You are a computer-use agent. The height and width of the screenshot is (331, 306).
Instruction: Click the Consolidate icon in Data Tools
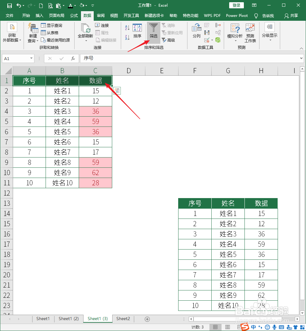click(218, 25)
